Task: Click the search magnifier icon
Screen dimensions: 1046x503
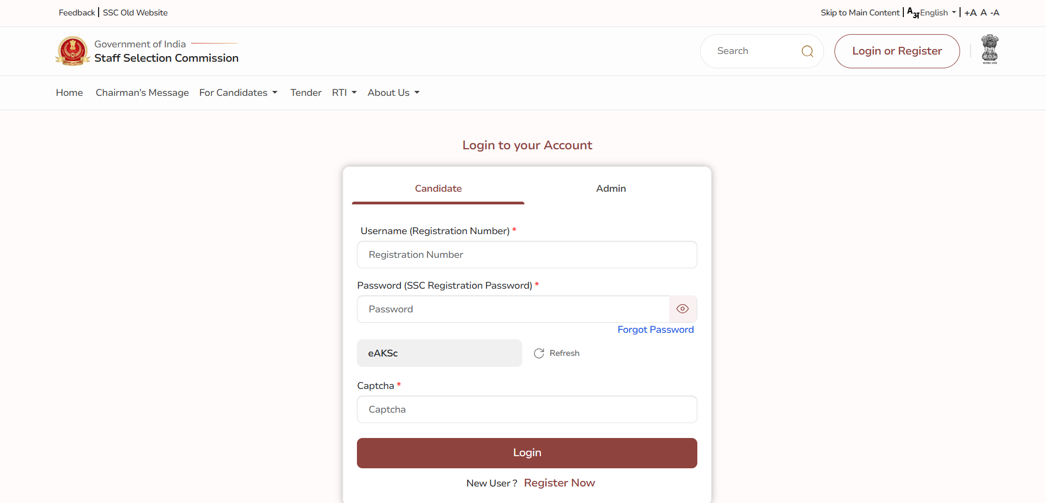Action: (807, 51)
